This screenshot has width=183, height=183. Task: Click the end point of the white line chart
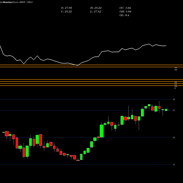click(166, 46)
